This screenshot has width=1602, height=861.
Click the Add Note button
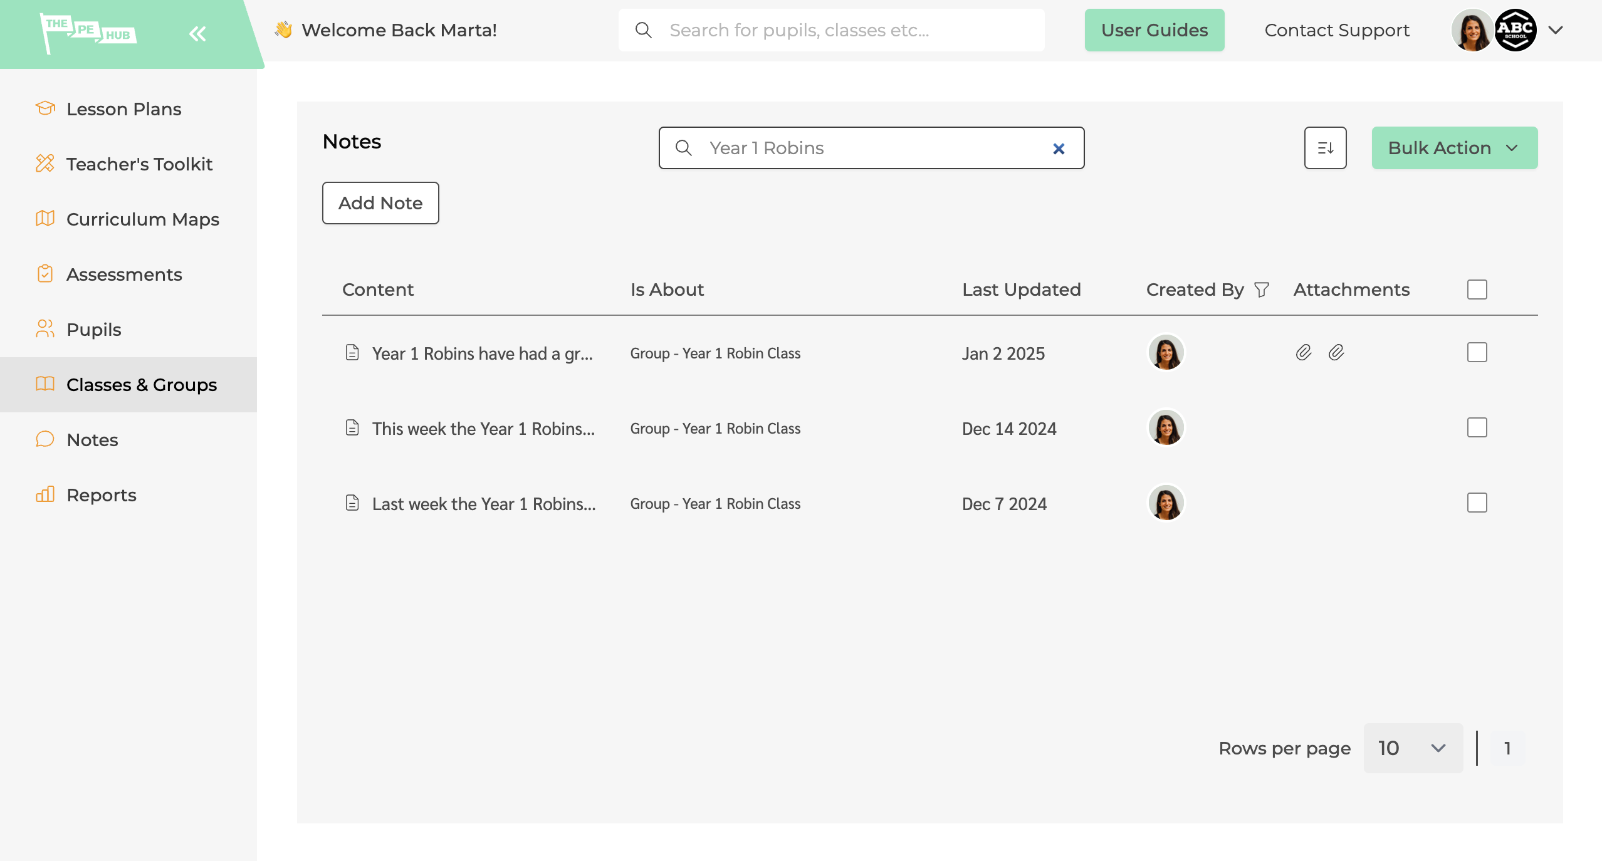[x=380, y=202]
